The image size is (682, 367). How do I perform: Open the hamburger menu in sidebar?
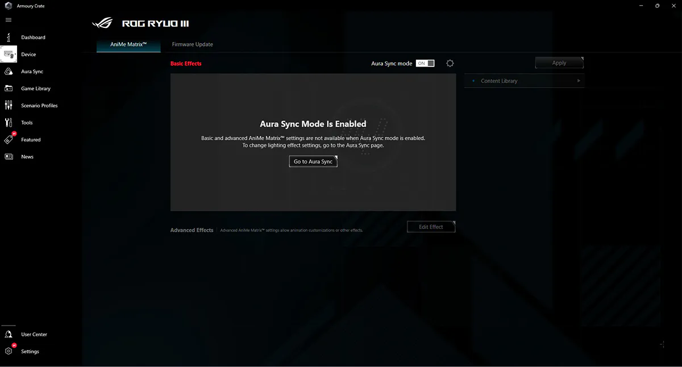(x=9, y=20)
